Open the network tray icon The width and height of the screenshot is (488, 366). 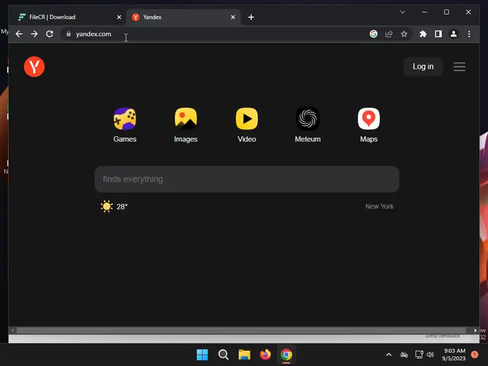pos(419,355)
